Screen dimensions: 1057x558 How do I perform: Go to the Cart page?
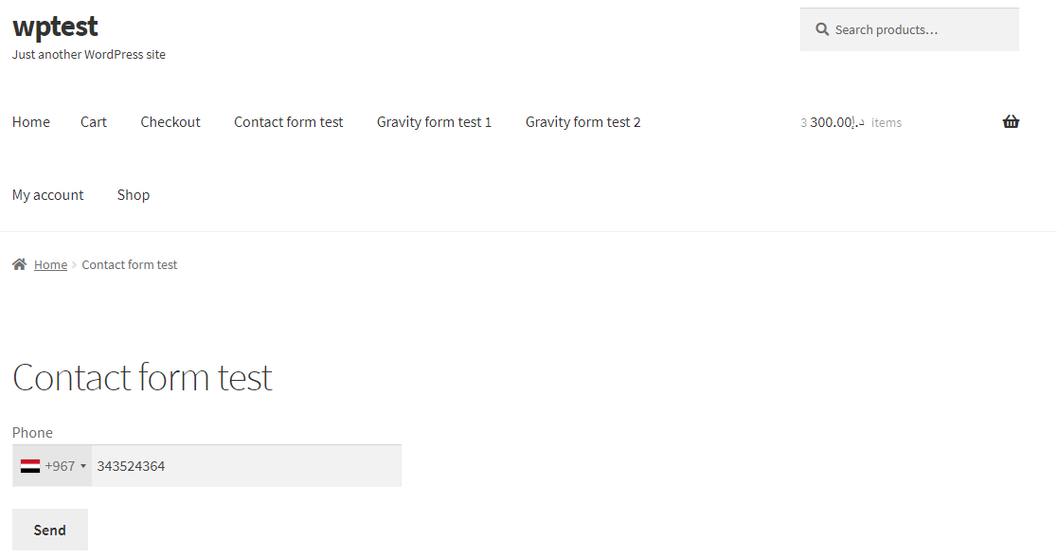click(94, 122)
